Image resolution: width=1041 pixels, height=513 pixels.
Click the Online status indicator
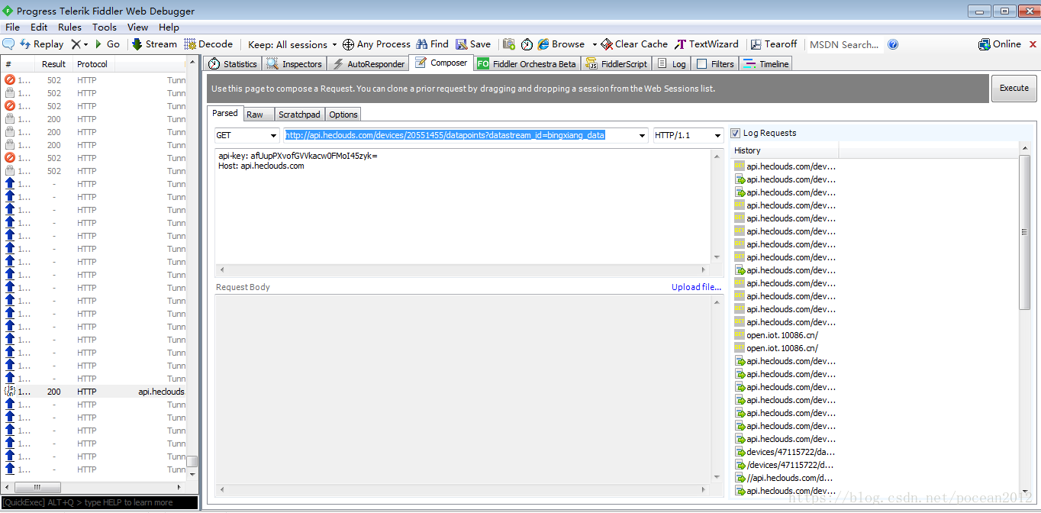tap(1000, 44)
